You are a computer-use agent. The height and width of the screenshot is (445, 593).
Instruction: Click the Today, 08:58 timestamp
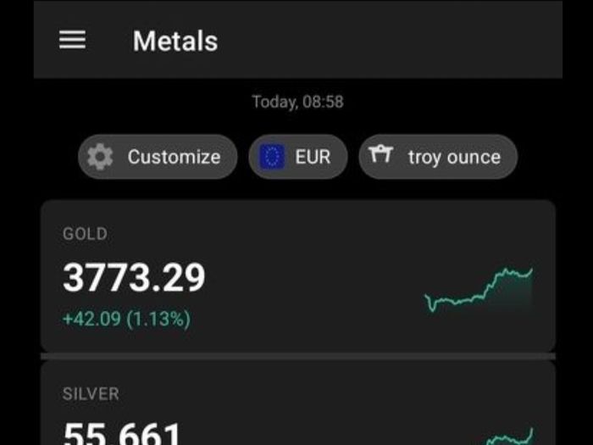tap(298, 102)
